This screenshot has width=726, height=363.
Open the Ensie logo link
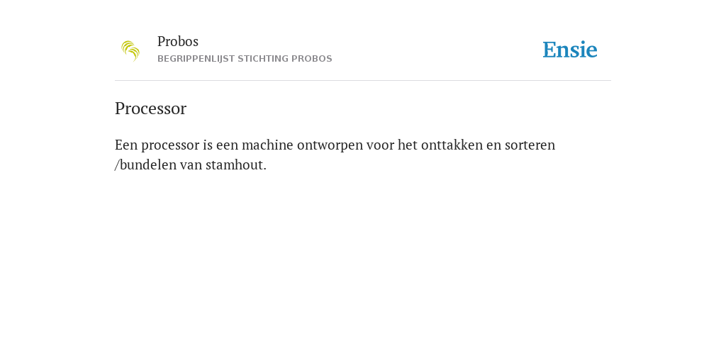click(570, 50)
